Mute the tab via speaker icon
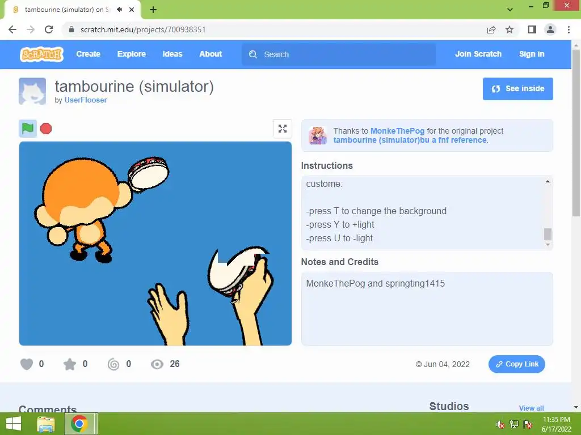The height and width of the screenshot is (435, 581). click(x=119, y=10)
